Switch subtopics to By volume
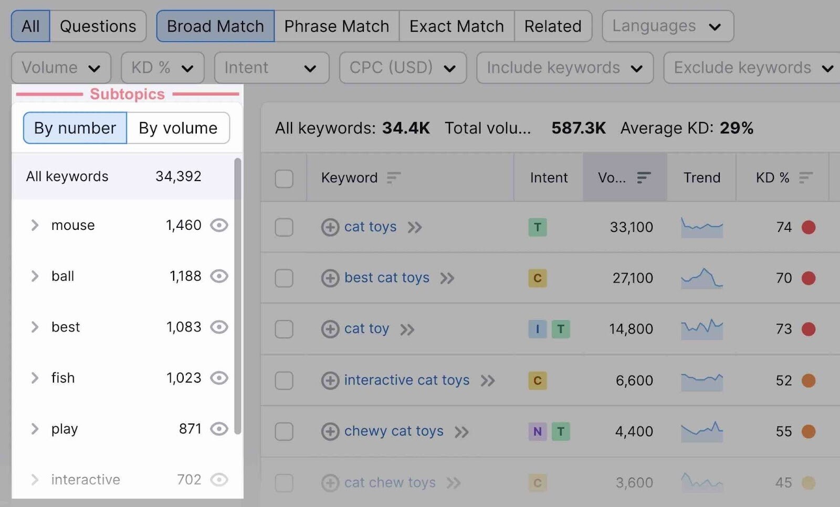 178,128
